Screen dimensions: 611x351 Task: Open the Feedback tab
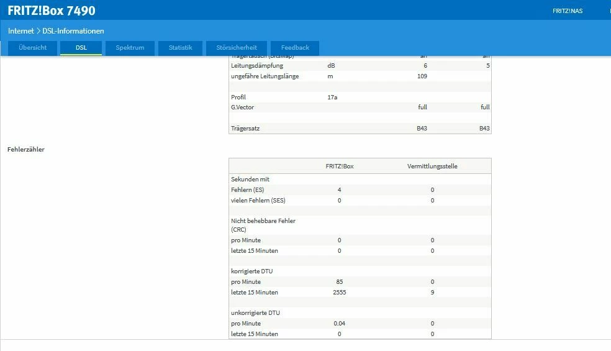coord(295,48)
